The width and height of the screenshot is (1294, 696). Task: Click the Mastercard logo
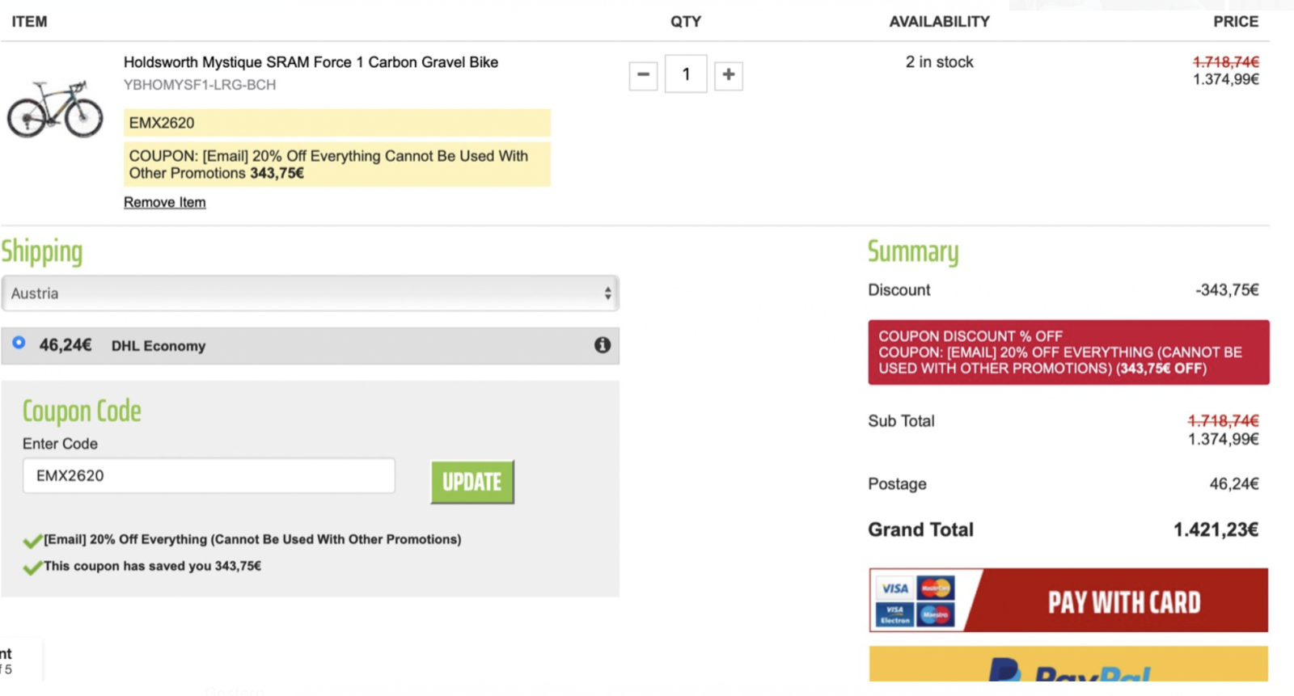(x=936, y=588)
